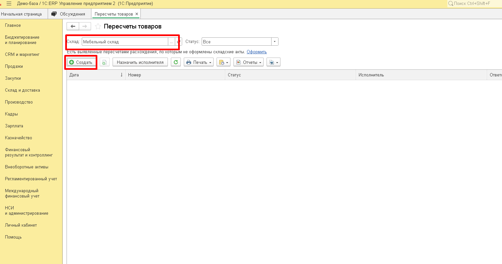Open Финансовый результат и контроллинг section

tap(29, 153)
